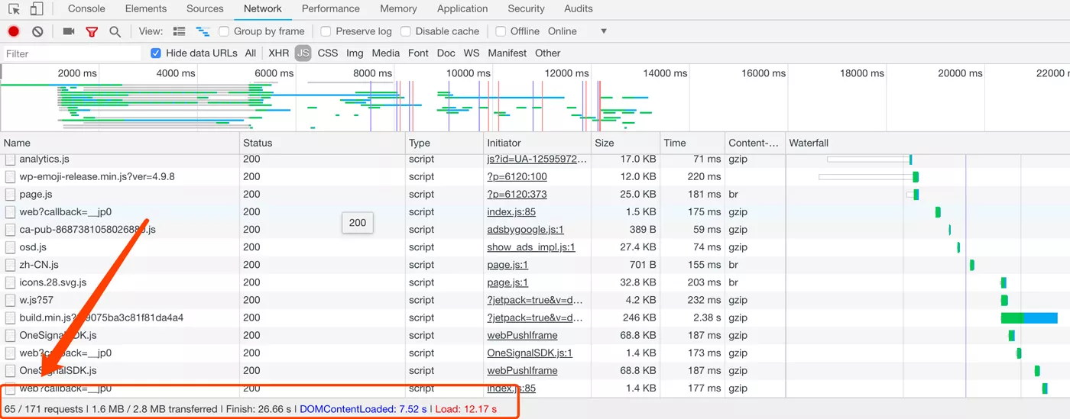Open the Online throttling dropdown

[577, 31]
